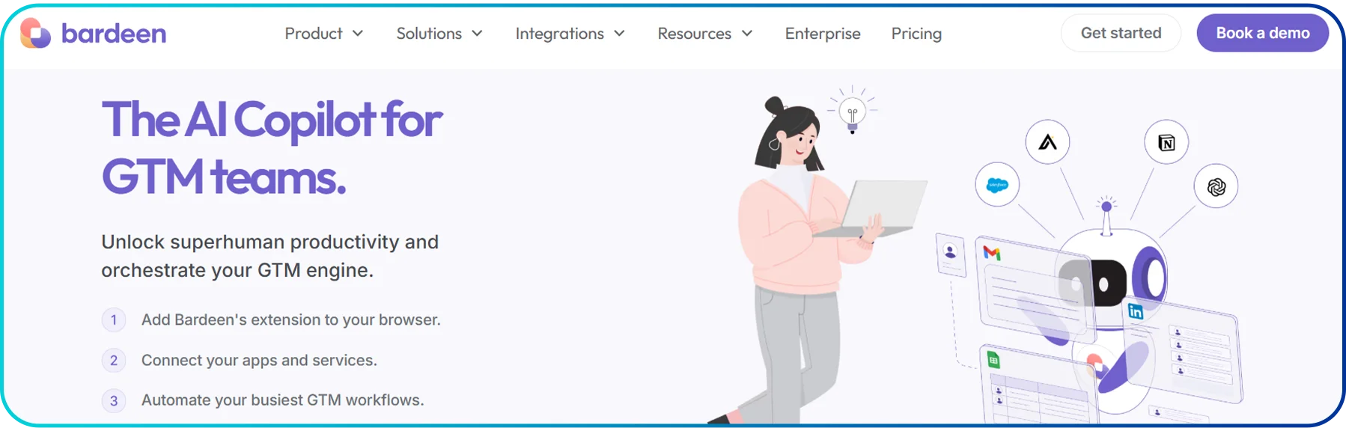Image resolution: width=1346 pixels, height=431 pixels.
Task: Open the Enterprise menu item
Action: 823,34
